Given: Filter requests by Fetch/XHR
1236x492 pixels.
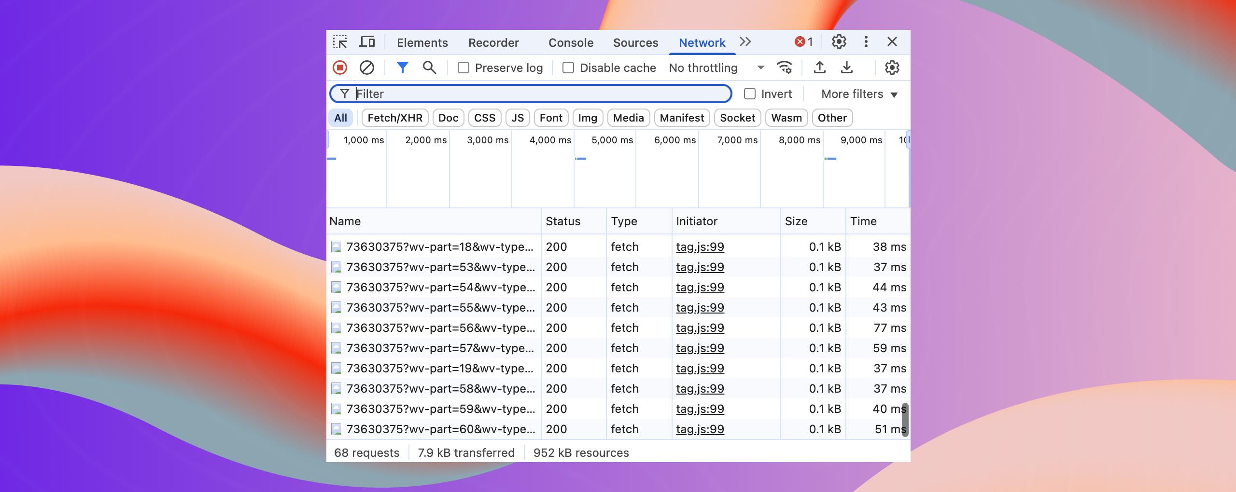Looking at the screenshot, I should (x=394, y=118).
